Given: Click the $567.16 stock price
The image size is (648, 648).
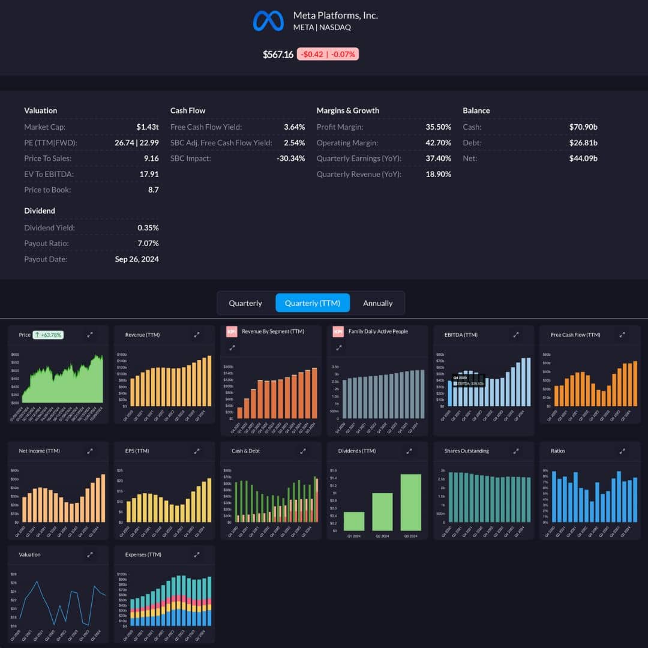Looking at the screenshot, I should pos(278,54).
